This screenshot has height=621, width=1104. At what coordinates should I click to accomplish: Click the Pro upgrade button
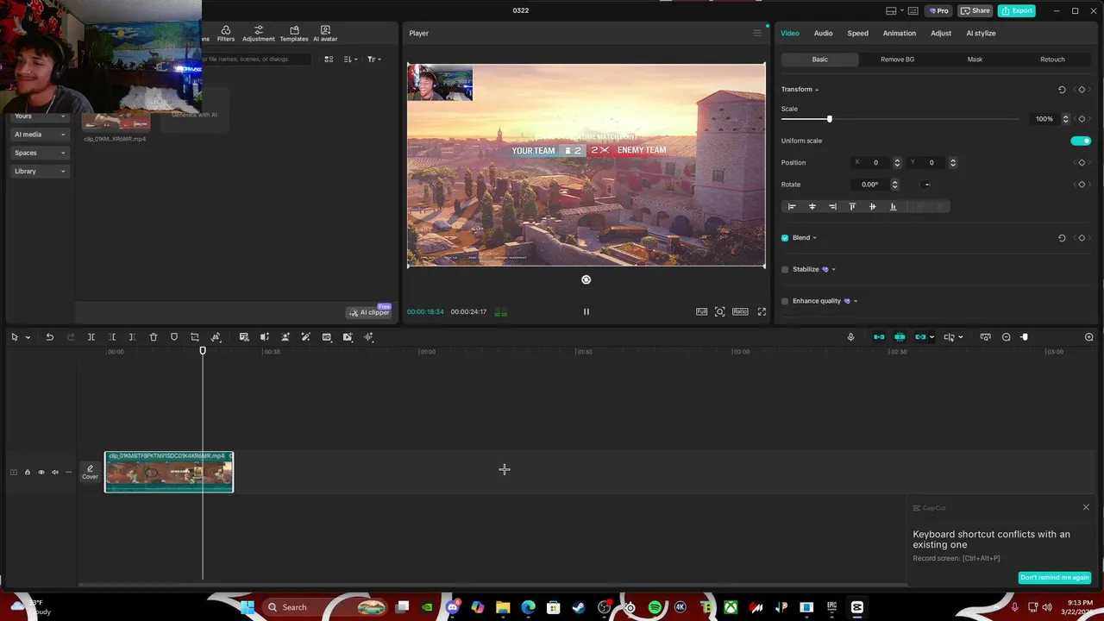(938, 10)
